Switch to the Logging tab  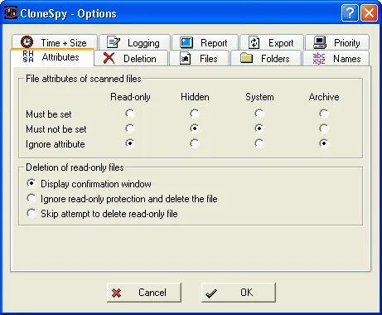coord(134,42)
